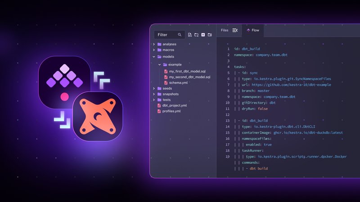The height and width of the screenshot is (202, 360).
Task: Expand the analyses folder chevron
Action: pyautogui.click(x=154, y=44)
